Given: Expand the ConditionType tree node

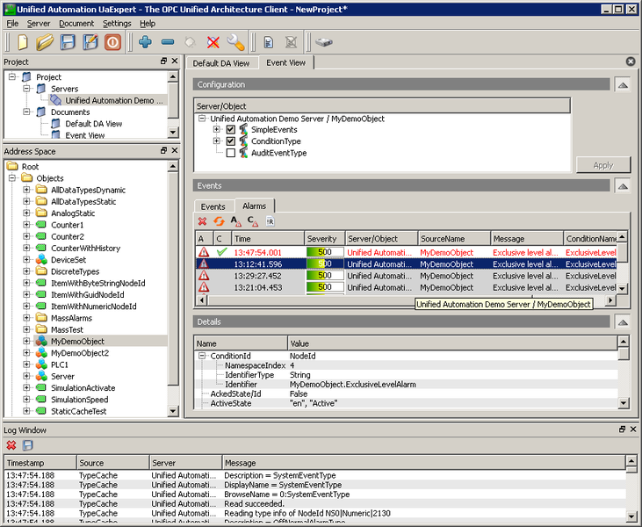Looking at the screenshot, I should [216, 141].
